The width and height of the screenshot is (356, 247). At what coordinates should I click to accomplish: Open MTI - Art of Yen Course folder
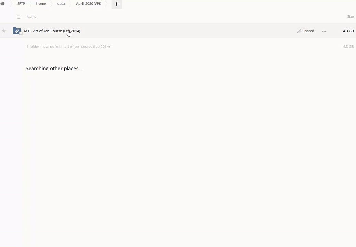coord(52,31)
